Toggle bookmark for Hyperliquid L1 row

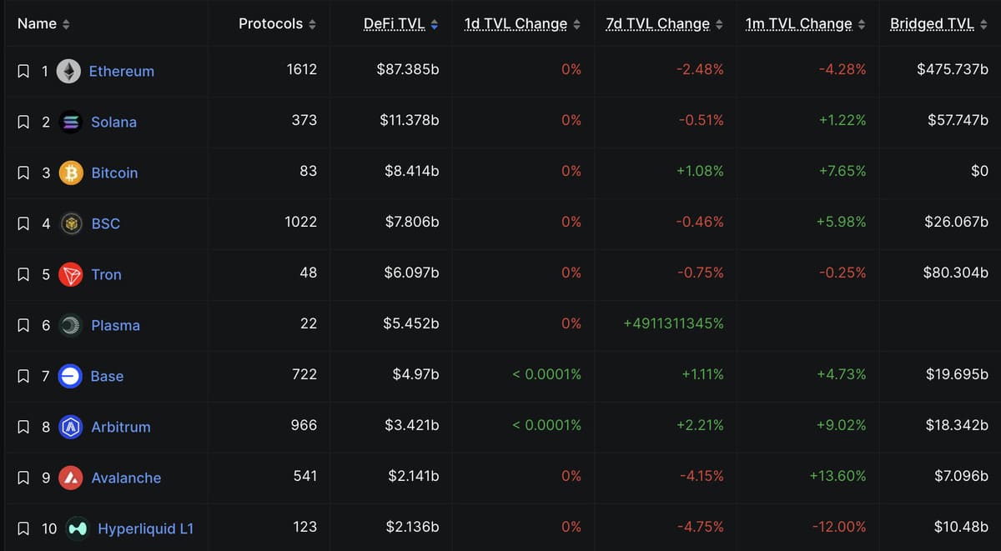23,528
